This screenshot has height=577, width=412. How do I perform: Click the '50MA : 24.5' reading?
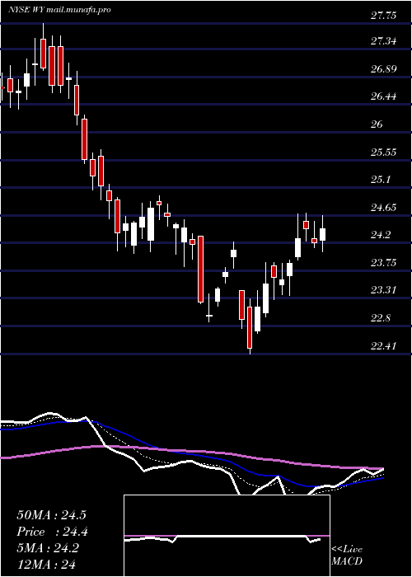tap(51, 515)
